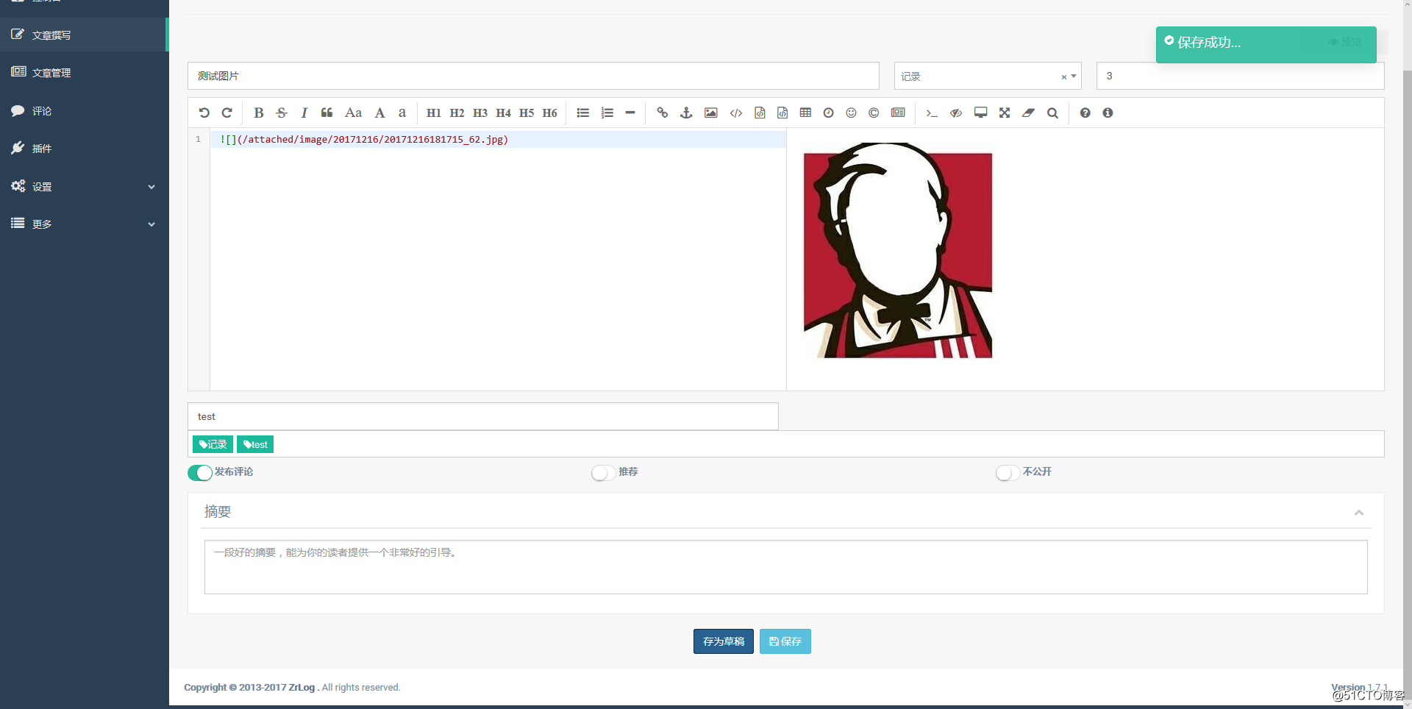
Task: Click the keywords field containing test
Action: tap(483, 416)
